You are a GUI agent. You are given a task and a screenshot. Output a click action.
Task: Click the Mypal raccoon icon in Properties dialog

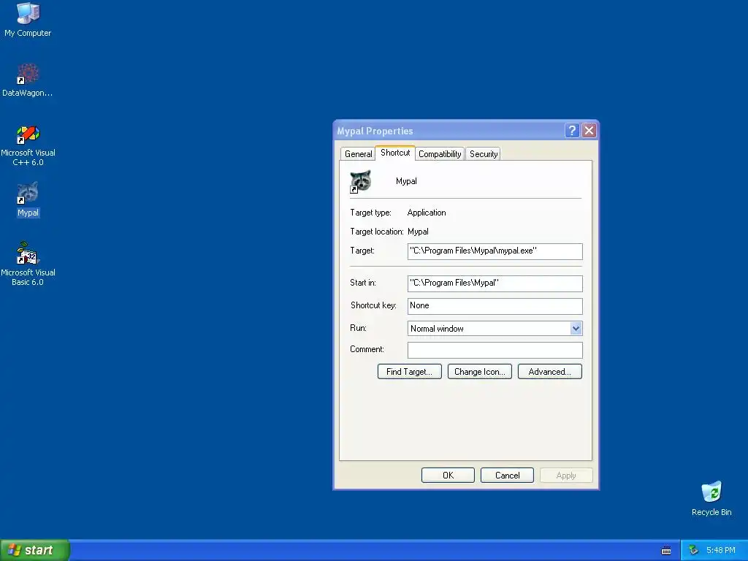pos(361,181)
